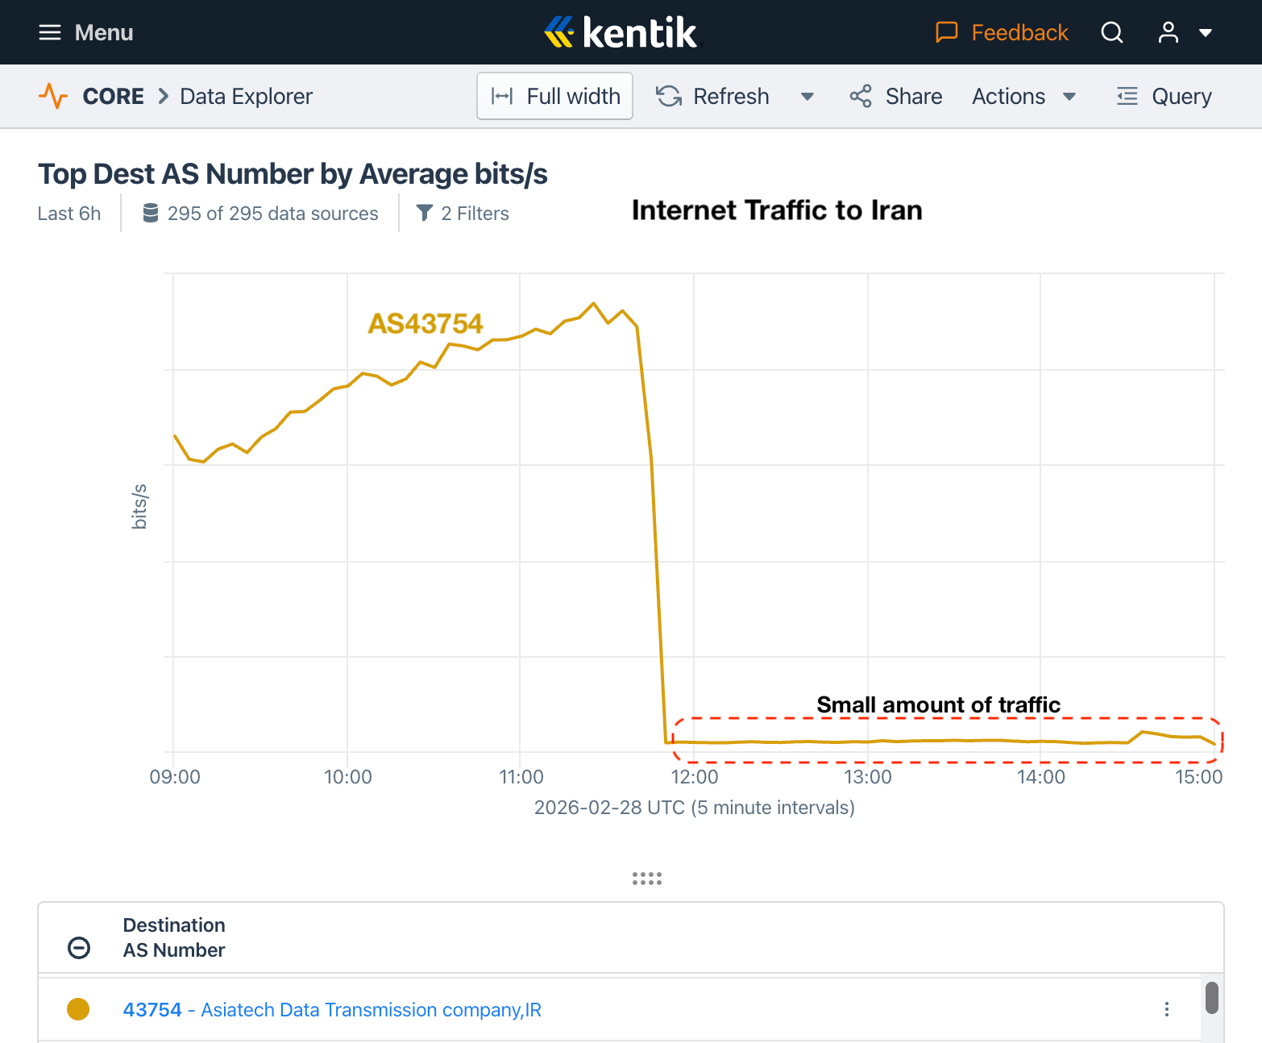This screenshot has width=1262, height=1043.
Task: Open the hamburger Menu icon
Action: coord(50,32)
